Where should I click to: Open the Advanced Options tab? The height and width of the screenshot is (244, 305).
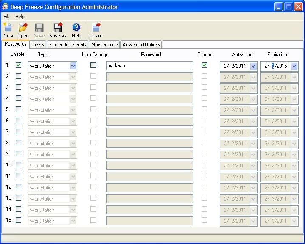coord(141,45)
